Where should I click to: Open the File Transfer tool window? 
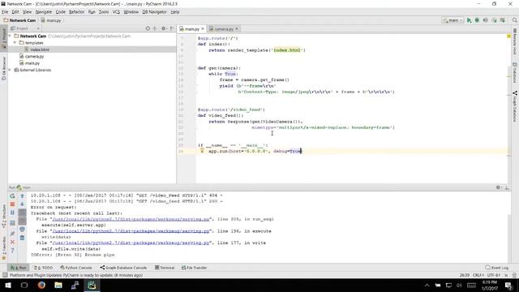pyautogui.click(x=195, y=268)
